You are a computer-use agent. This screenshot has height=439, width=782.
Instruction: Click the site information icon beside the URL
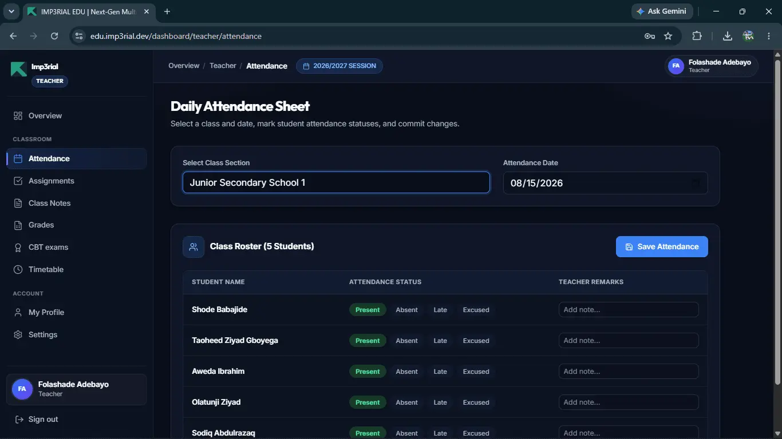(80, 36)
